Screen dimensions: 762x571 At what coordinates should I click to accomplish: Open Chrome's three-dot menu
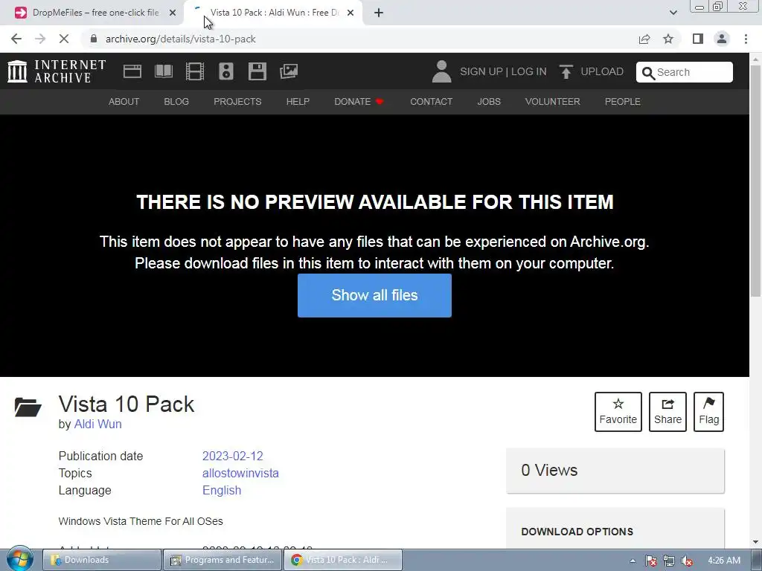pos(746,39)
